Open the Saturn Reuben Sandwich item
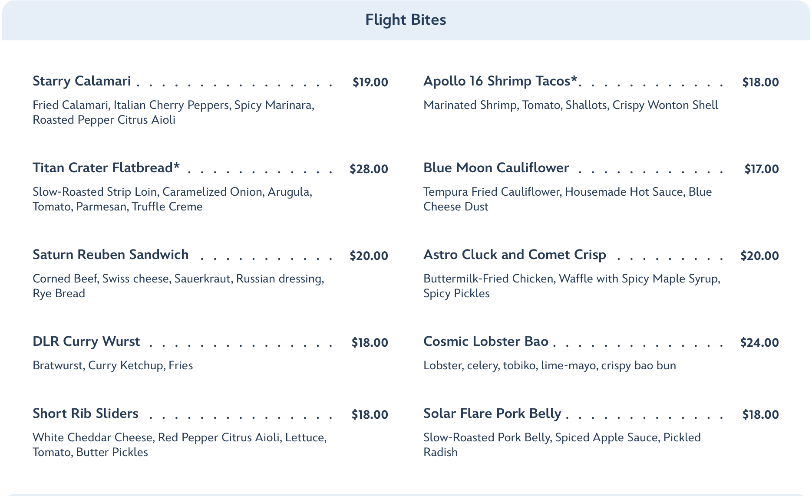 pos(110,255)
